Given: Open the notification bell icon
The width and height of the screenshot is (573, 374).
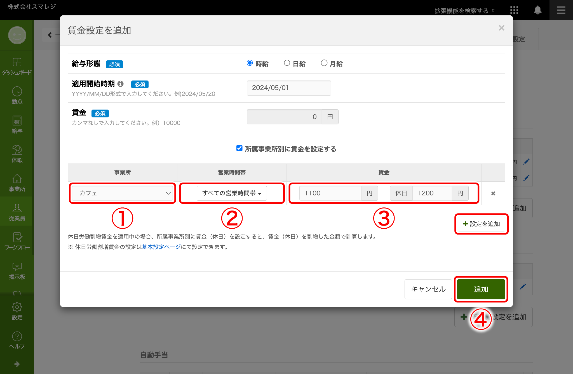Looking at the screenshot, I should (x=537, y=10).
